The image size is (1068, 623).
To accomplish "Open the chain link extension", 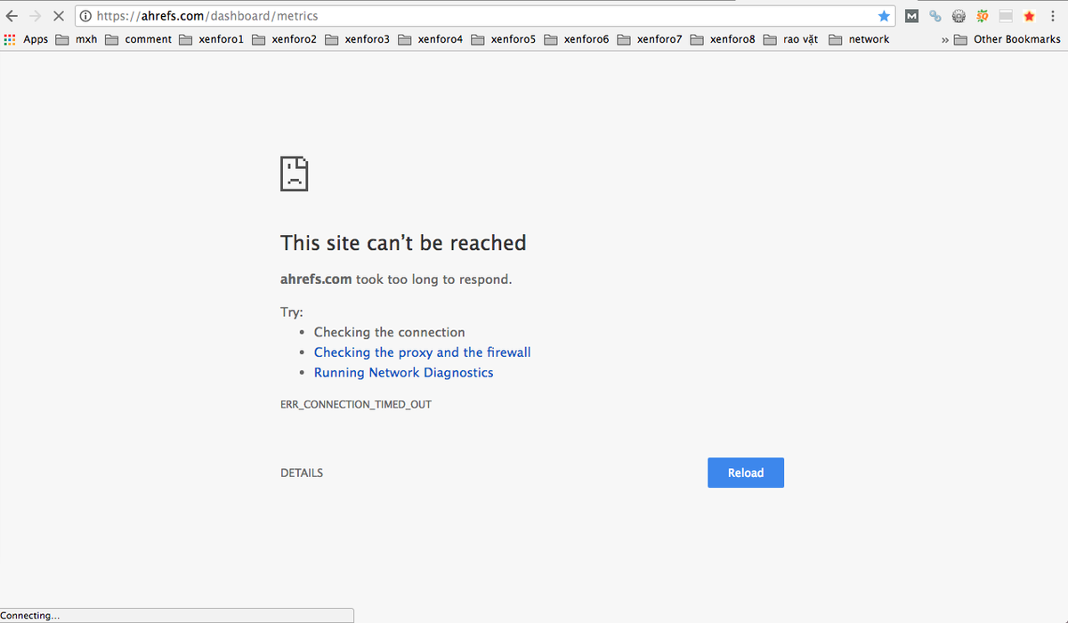I will click(935, 16).
